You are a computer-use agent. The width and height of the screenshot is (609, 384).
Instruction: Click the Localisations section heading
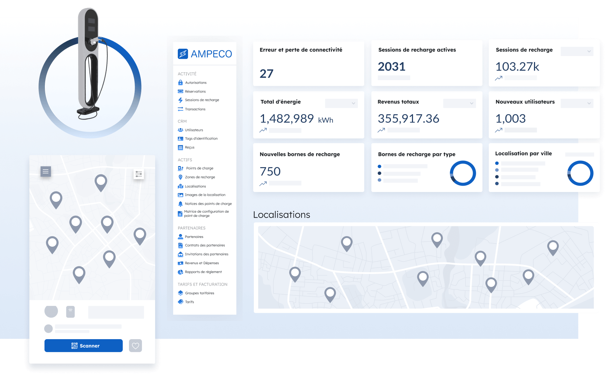(282, 214)
